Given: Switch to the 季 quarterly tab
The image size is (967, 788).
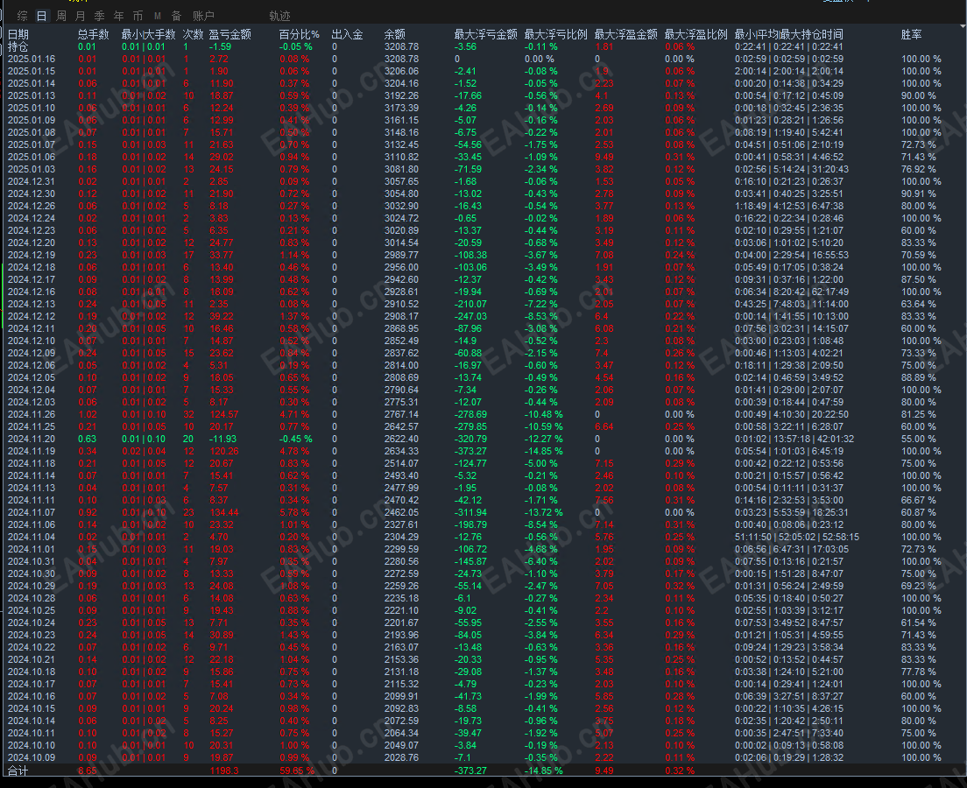Looking at the screenshot, I should tap(99, 16).
